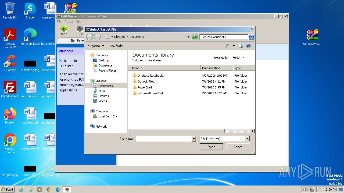The image size is (344, 193).
Task: Click the Open toolbar icon in RAR Password Unlocker
Action: 63,30
